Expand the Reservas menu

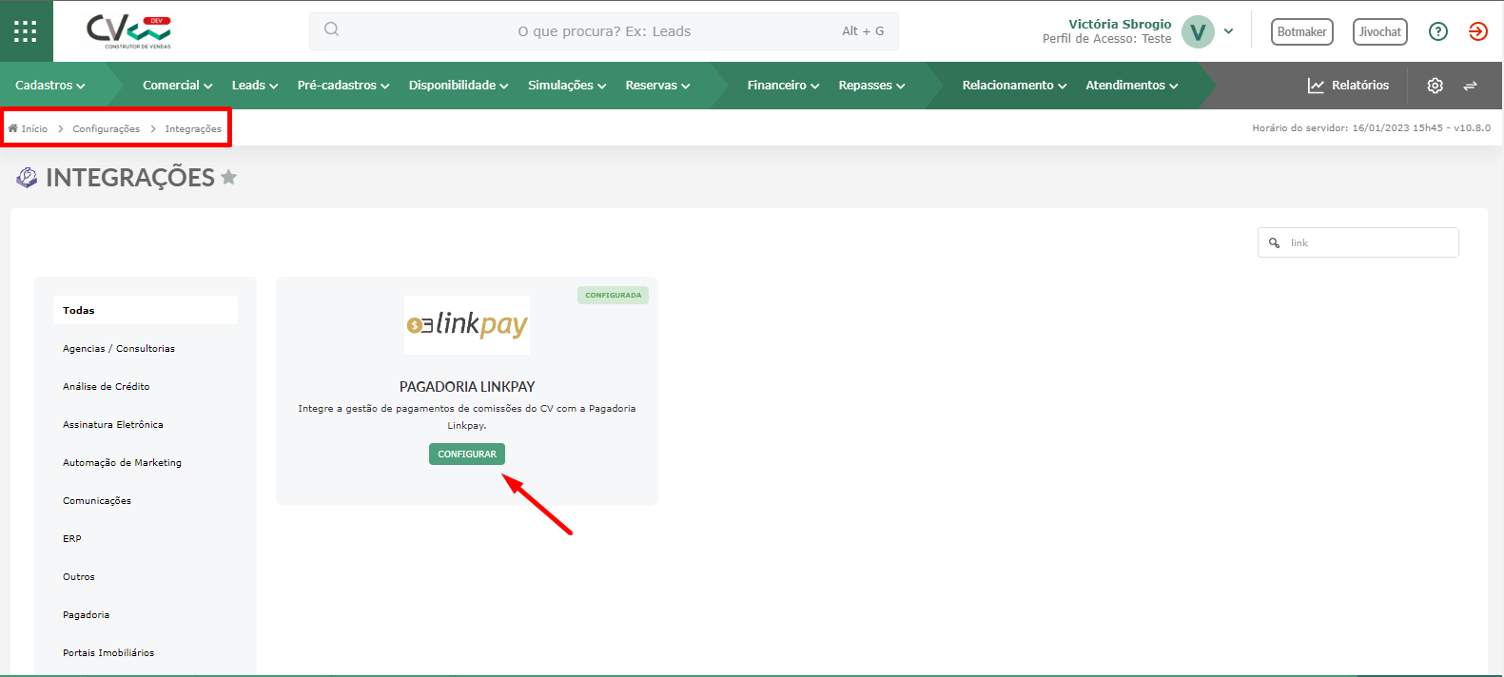[657, 86]
